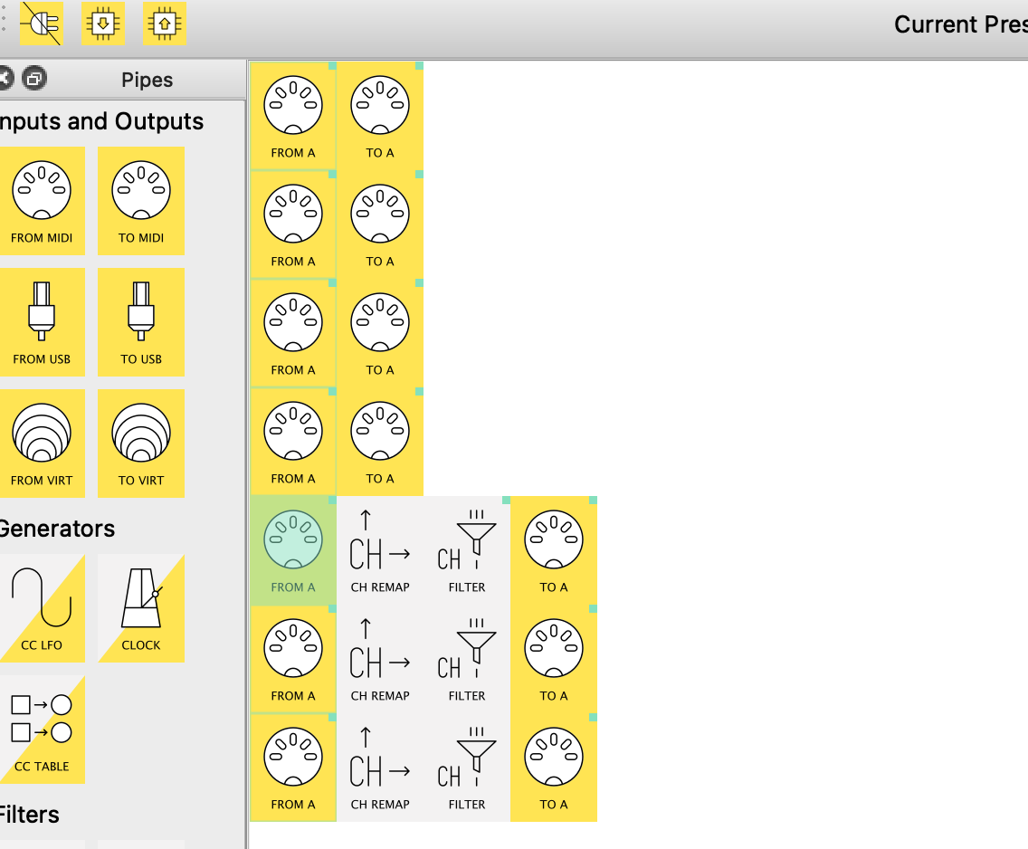The height and width of the screenshot is (849, 1028).
Task: Click the green highlighted FROM A pipe
Action: [293, 550]
